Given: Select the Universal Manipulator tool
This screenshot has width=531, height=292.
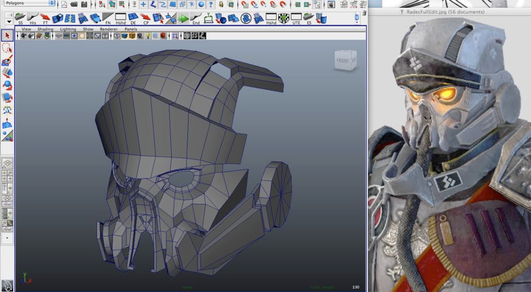Looking at the screenshot, I should (7, 110).
